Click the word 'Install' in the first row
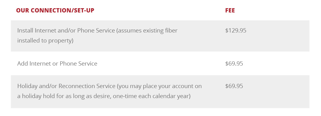The width and height of the screenshot is (321, 116). click(x=25, y=31)
